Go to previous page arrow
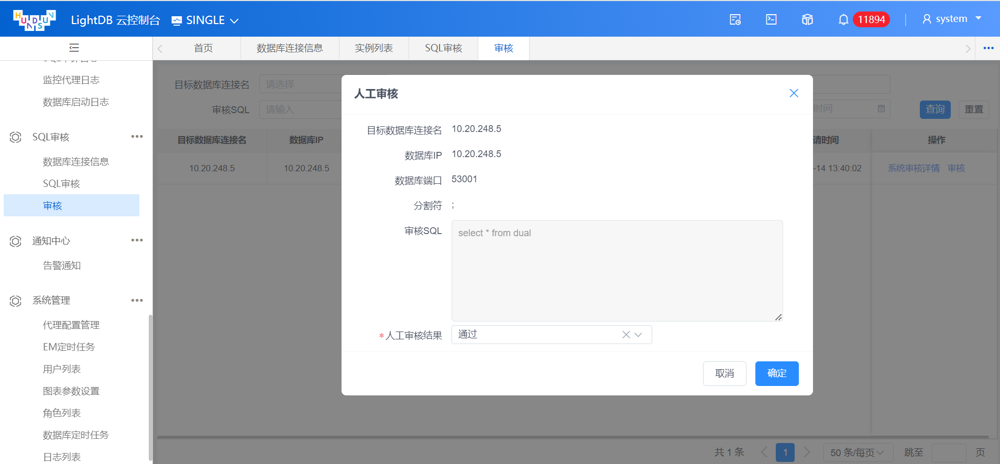 [x=764, y=452]
